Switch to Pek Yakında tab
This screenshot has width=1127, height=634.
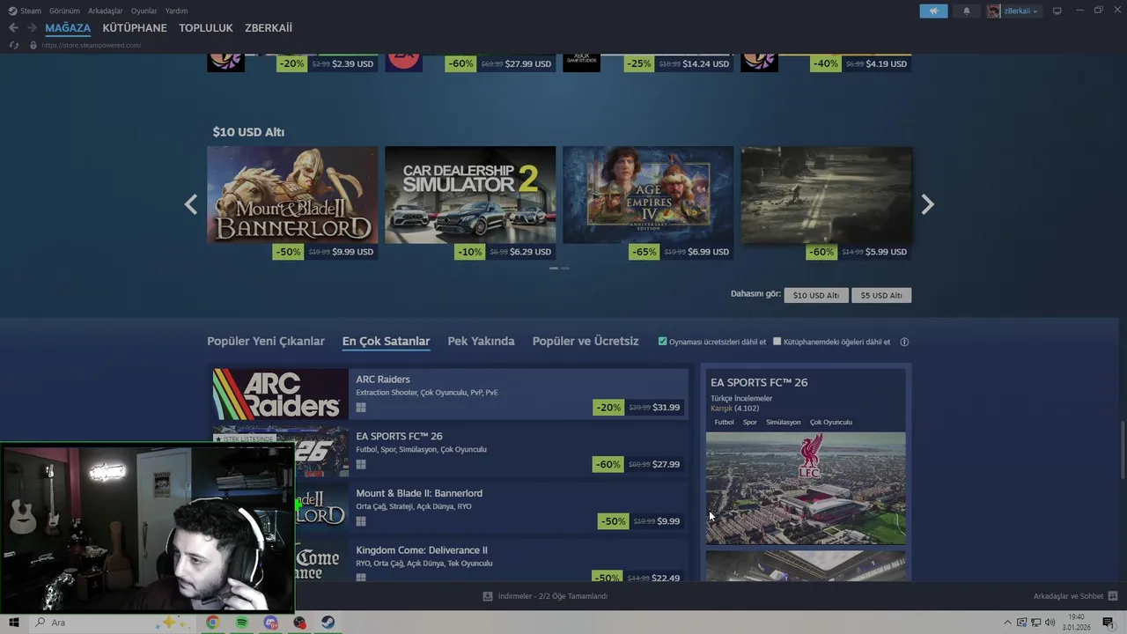coord(481,341)
